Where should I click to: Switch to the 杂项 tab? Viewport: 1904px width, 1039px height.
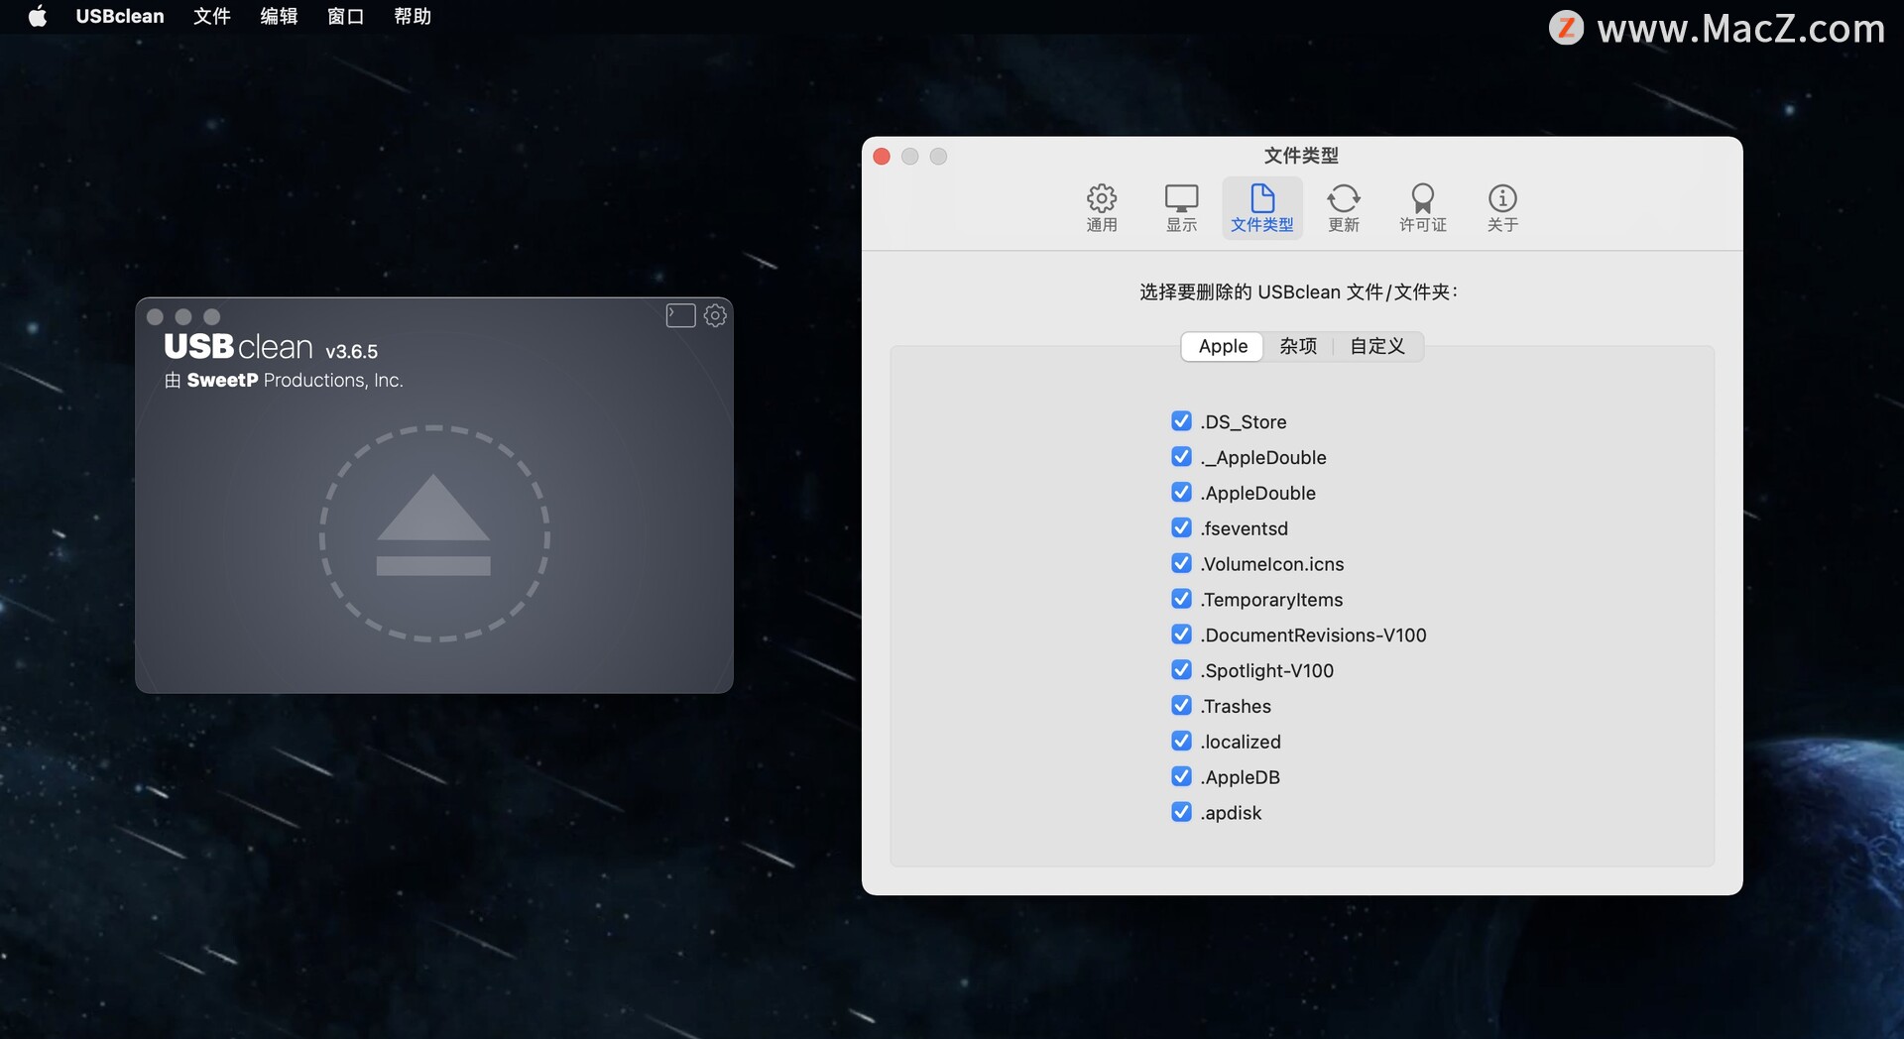point(1298,346)
